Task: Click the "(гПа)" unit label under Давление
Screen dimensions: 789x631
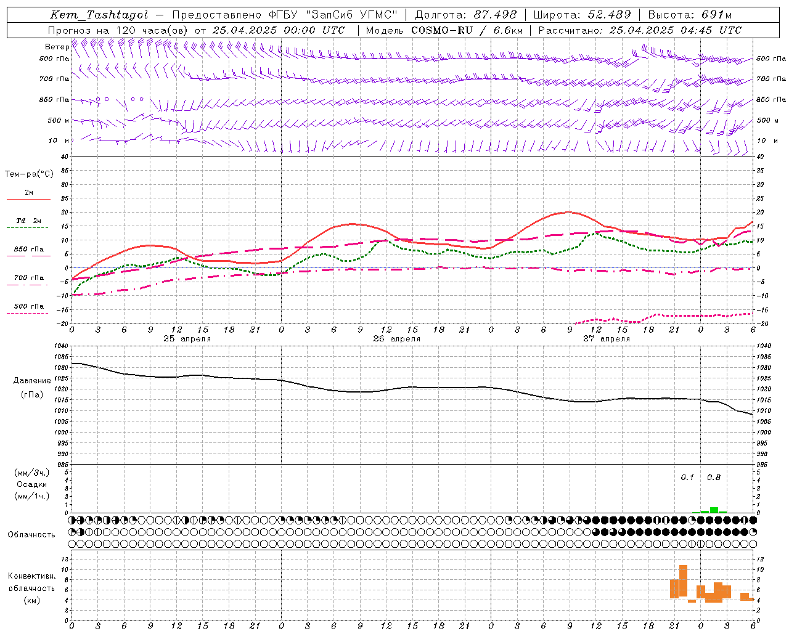Action: pos(32,394)
